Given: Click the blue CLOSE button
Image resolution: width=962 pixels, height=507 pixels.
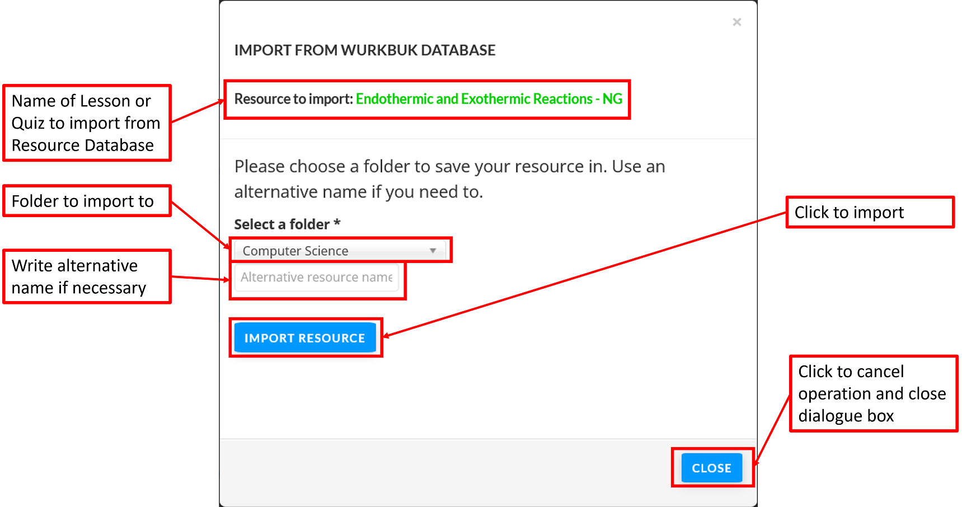Looking at the screenshot, I should [x=711, y=468].
